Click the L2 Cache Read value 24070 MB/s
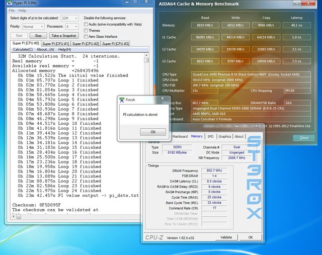 [205, 49]
